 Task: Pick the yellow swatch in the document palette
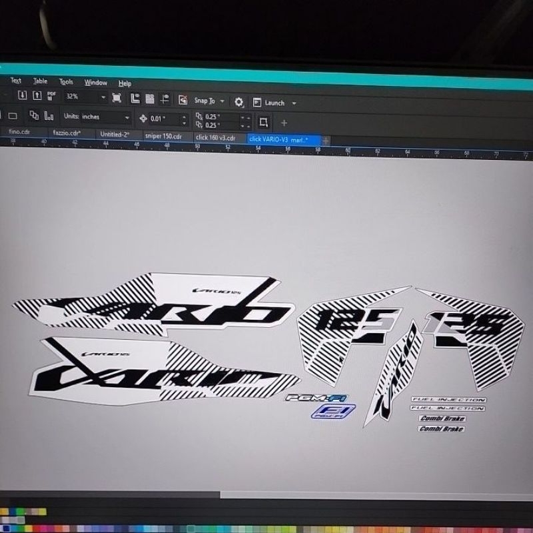coord(41,512)
